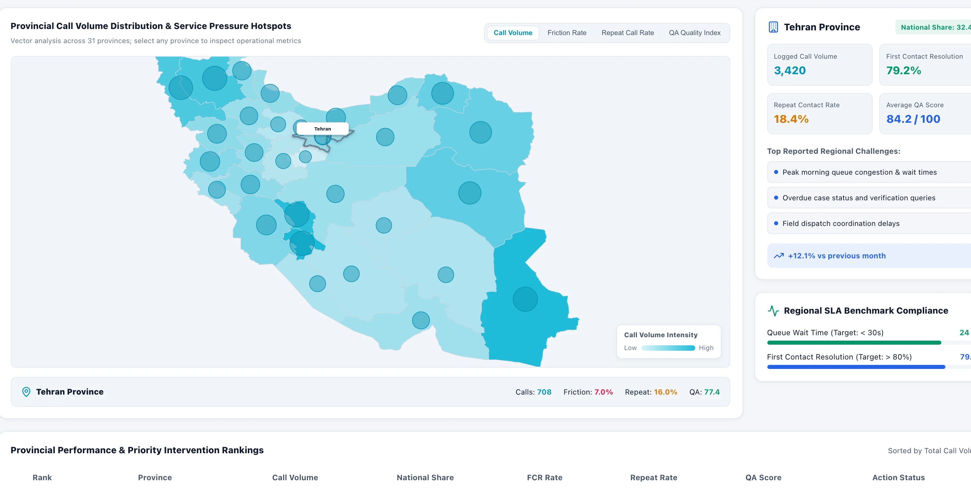The height and width of the screenshot is (489, 971).
Task: Click the Call Volume column header in table
Action: [295, 477]
